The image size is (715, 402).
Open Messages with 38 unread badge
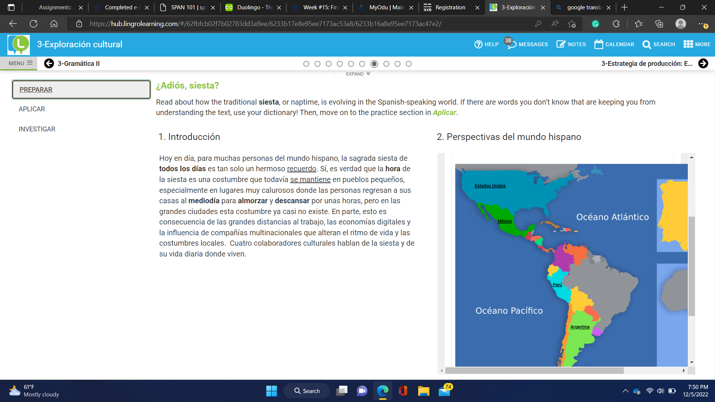click(511, 44)
